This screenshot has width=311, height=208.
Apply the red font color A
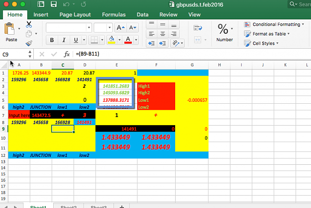click(128, 40)
